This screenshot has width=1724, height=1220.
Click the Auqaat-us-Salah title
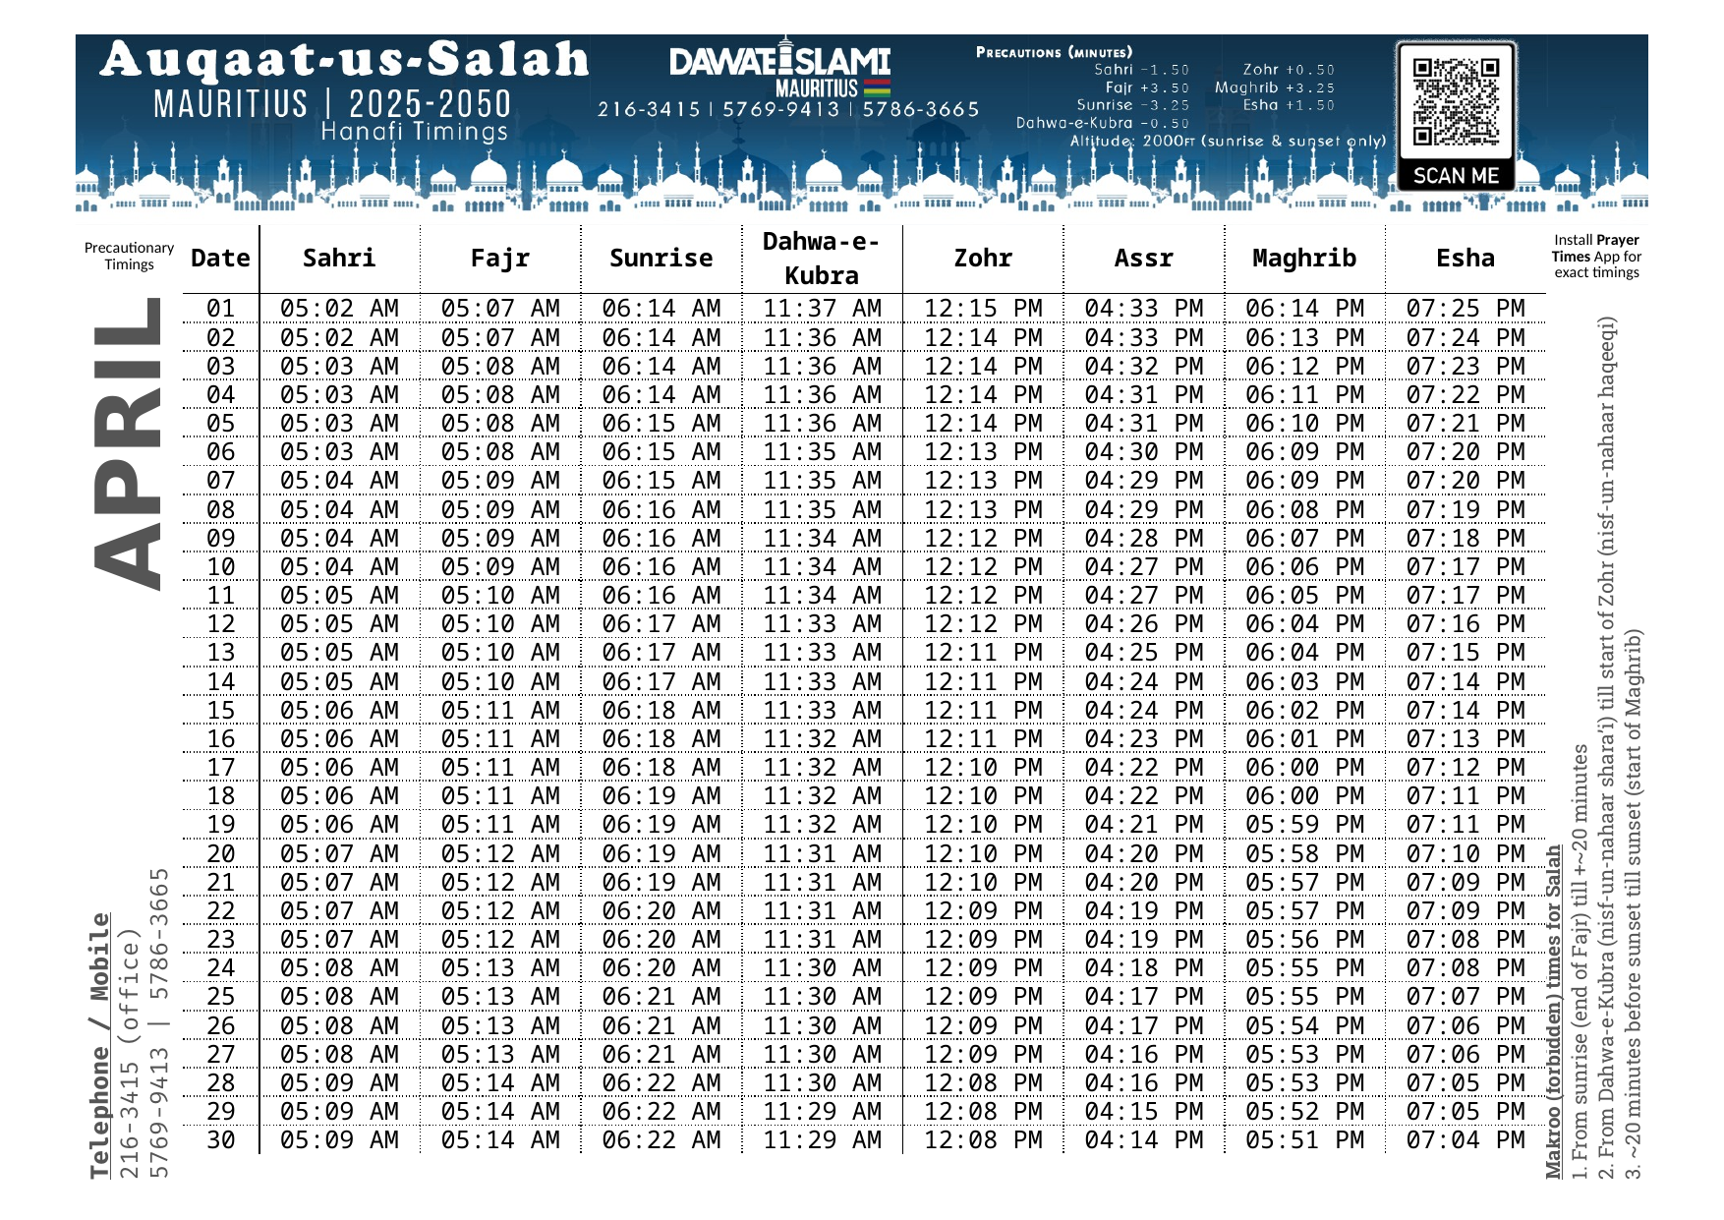pos(344,60)
